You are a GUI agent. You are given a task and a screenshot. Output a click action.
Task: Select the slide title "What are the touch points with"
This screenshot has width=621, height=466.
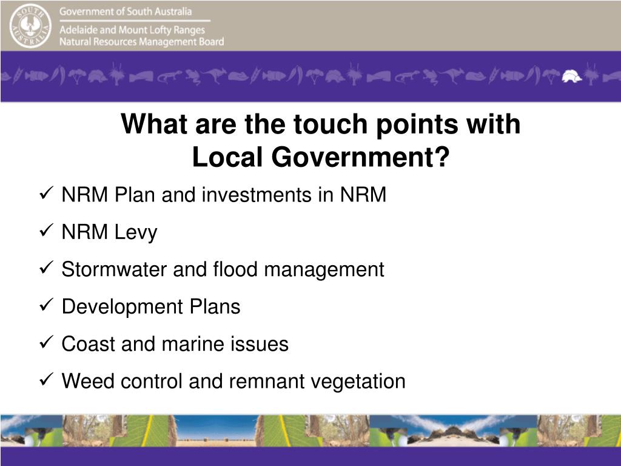[320, 124]
